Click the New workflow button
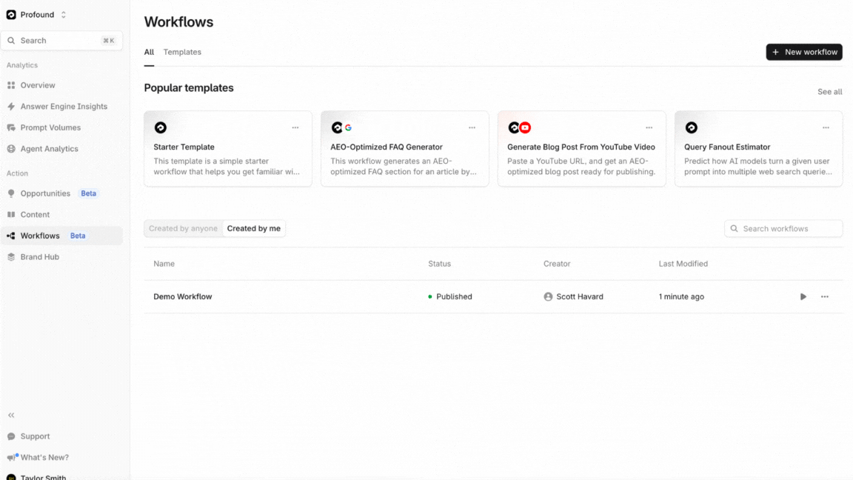 804,52
